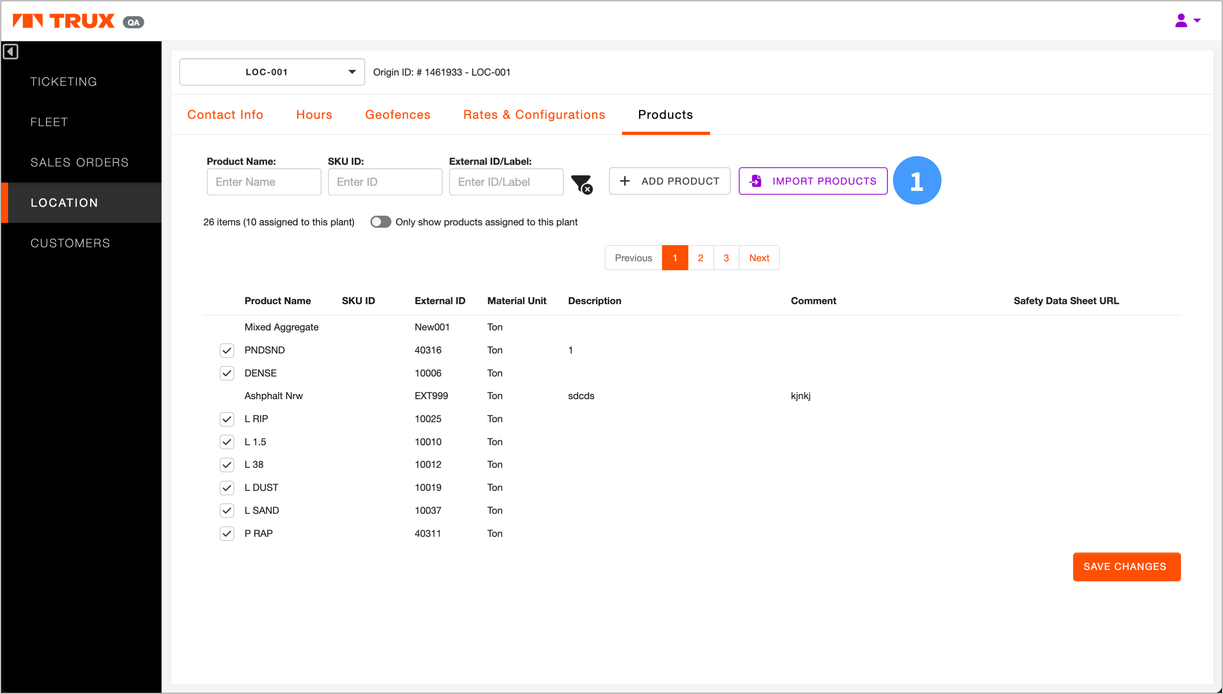This screenshot has height=694, width=1223.
Task: Click the Add Product button
Action: [x=669, y=181]
